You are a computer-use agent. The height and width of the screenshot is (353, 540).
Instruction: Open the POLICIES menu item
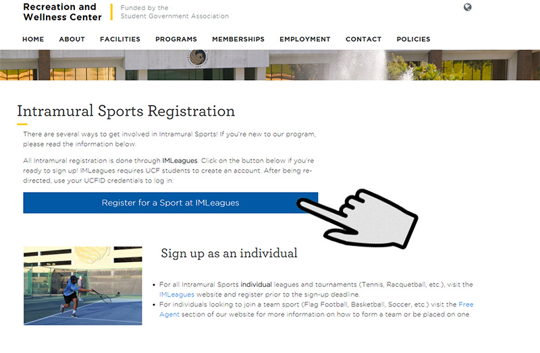click(x=413, y=39)
